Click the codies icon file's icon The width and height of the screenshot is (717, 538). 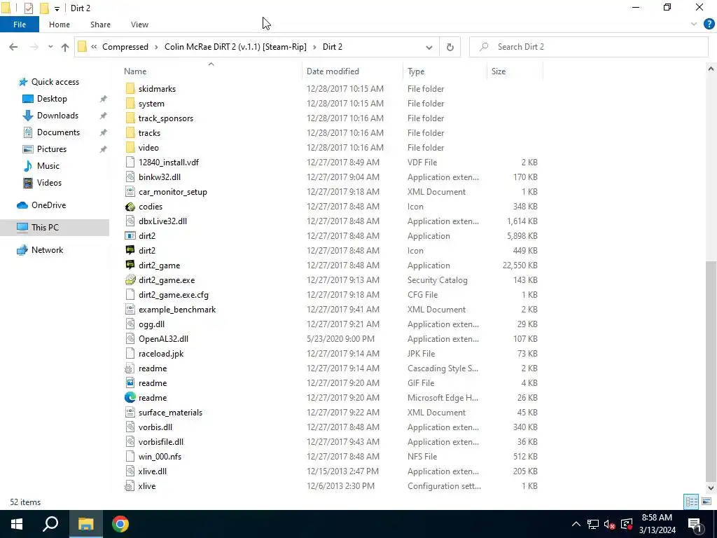pyautogui.click(x=130, y=207)
